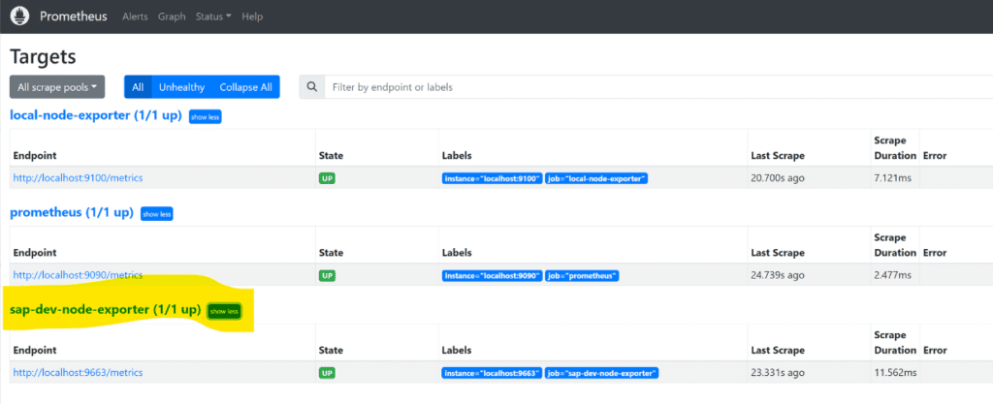Open the localhost:9663 metrics endpoint link
This screenshot has width=993, height=404.
tap(78, 372)
